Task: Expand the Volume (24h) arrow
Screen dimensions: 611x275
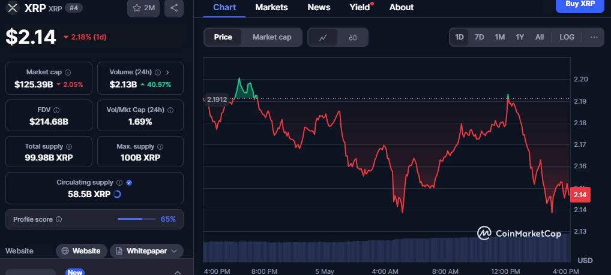Action: (x=167, y=72)
